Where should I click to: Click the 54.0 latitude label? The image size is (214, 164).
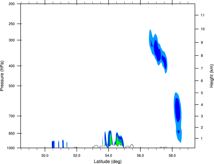(109, 156)
